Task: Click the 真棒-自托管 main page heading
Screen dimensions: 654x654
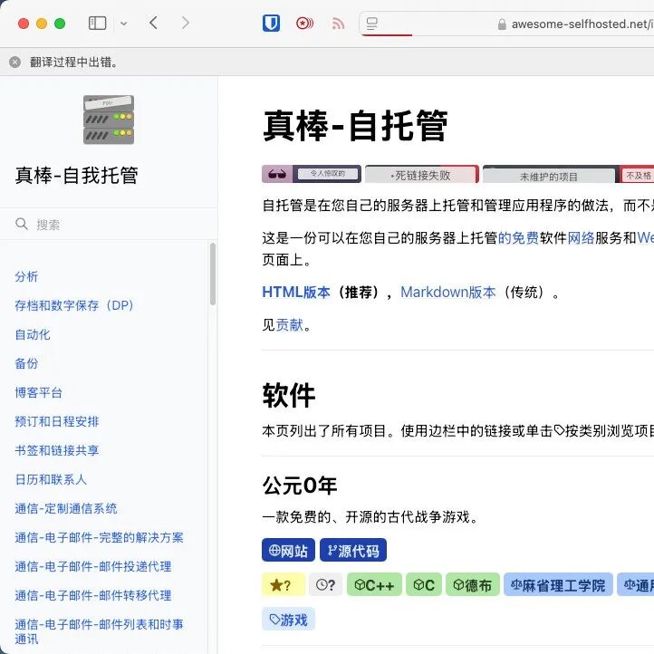Action: pyautogui.click(x=355, y=126)
